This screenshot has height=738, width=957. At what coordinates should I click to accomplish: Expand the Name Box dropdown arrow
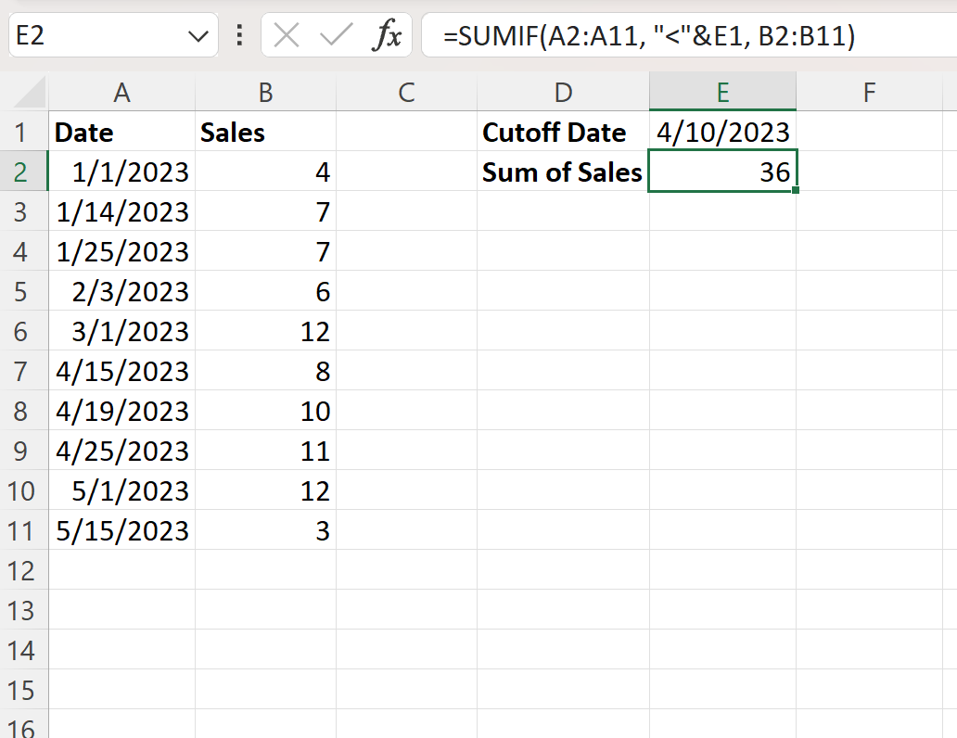coord(198,36)
